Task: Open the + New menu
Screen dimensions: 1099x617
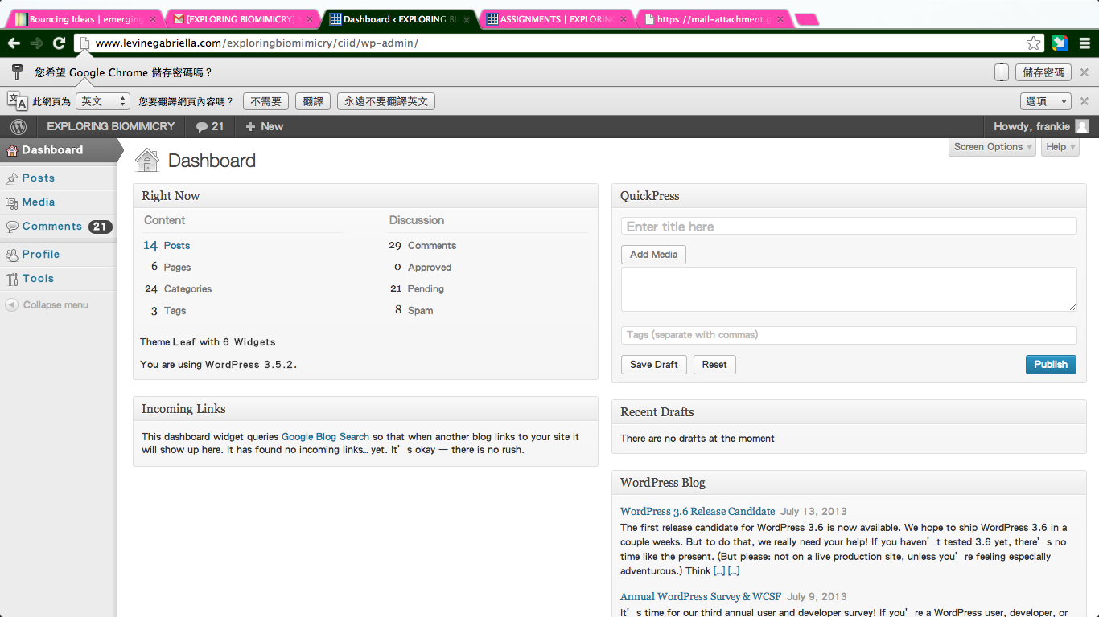Action: [x=264, y=126]
